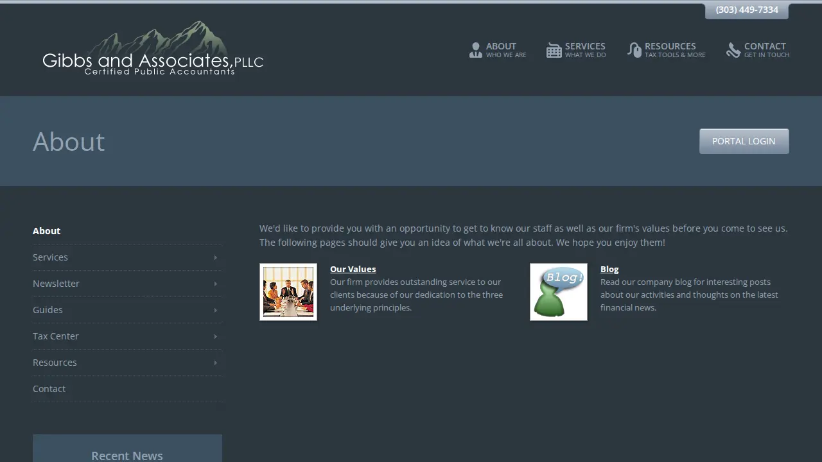The image size is (822, 462).
Task: Click the Our Values description text
Action: pyautogui.click(x=417, y=295)
